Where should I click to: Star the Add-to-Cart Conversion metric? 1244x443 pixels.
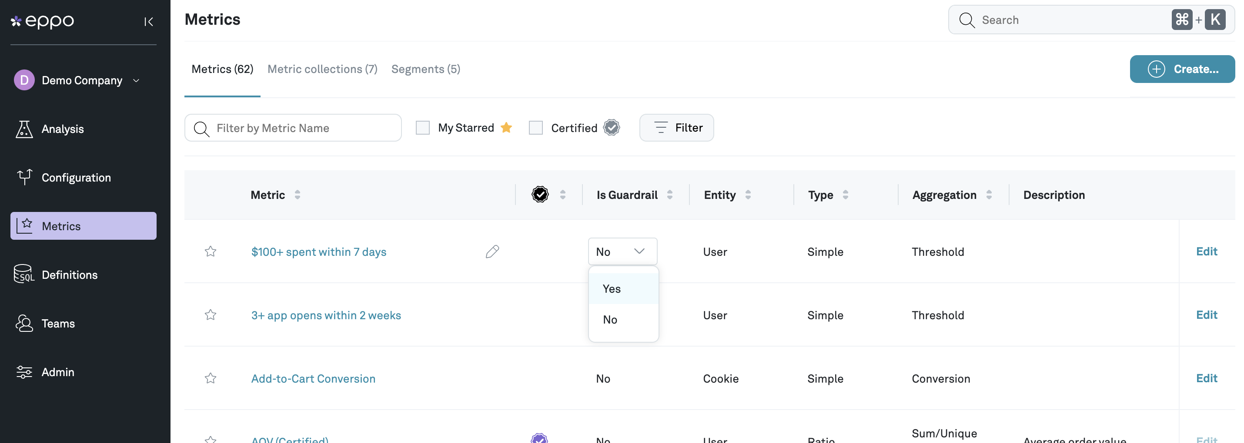pos(211,378)
